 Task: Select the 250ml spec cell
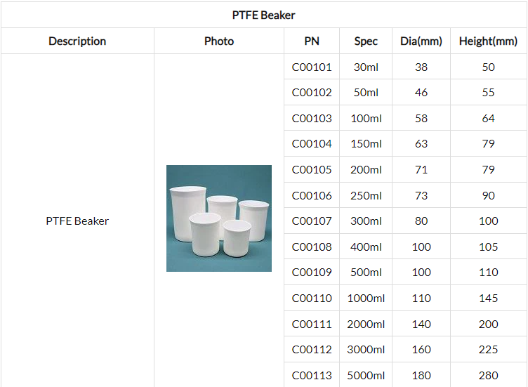tap(366, 196)
